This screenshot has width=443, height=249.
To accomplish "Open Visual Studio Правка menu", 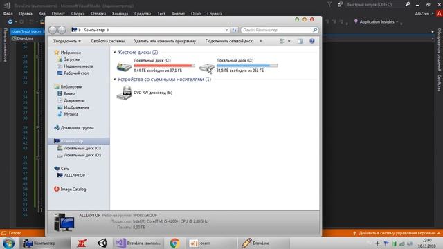I will point(26,14).
